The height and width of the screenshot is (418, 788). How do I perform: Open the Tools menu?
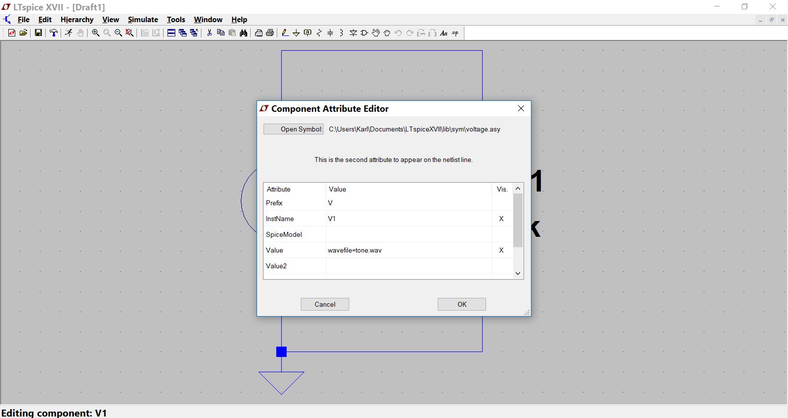click(x=176, y=20)
